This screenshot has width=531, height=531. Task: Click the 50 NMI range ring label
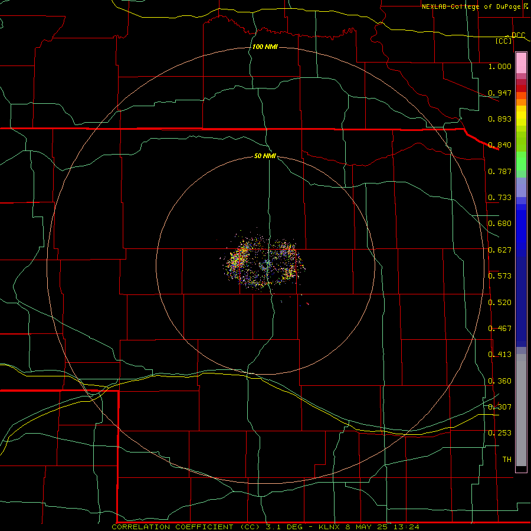265,156
